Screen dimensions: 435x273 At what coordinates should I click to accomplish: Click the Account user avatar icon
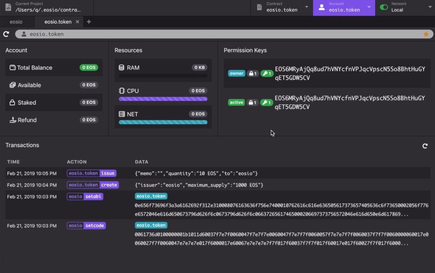click(321, 7)
